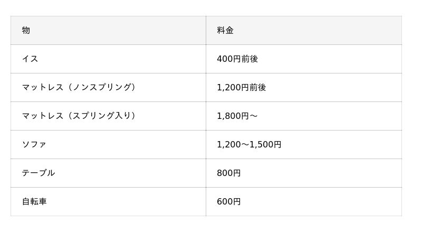The image size is (422, 232).
Task: Select the 1,200円前後 price cell
Action: (x=241, y=88)
